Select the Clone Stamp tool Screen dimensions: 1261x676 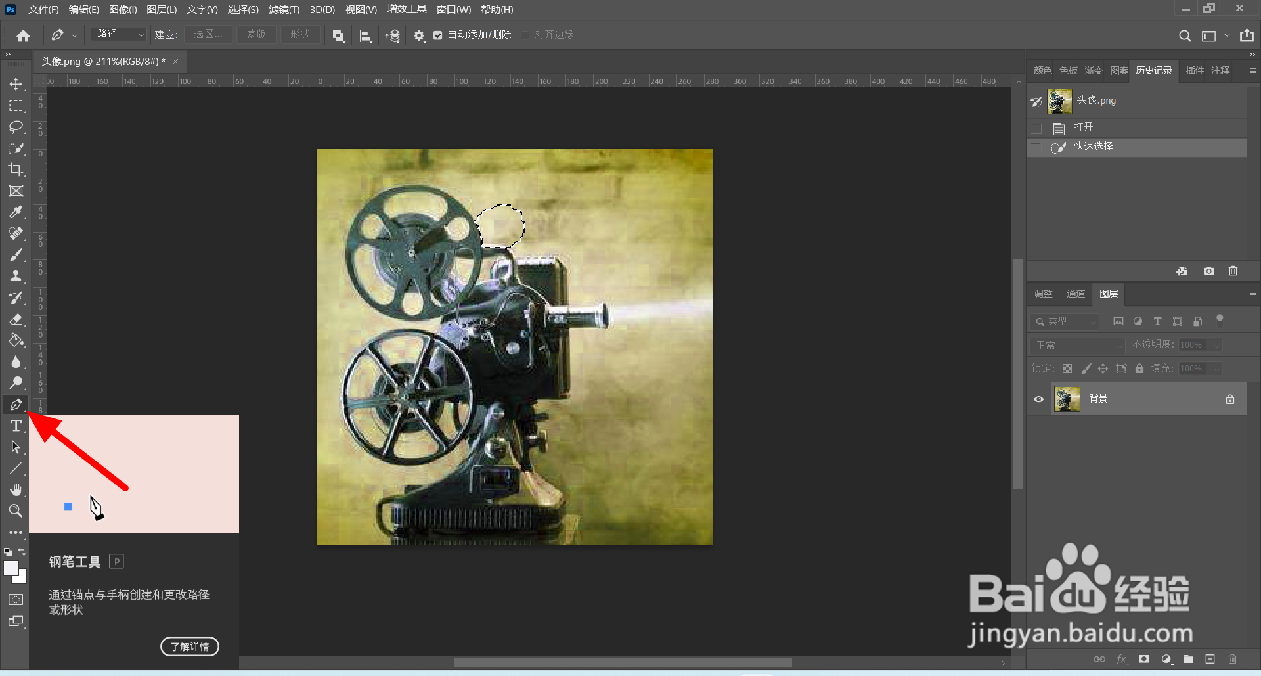click(16, 277)
